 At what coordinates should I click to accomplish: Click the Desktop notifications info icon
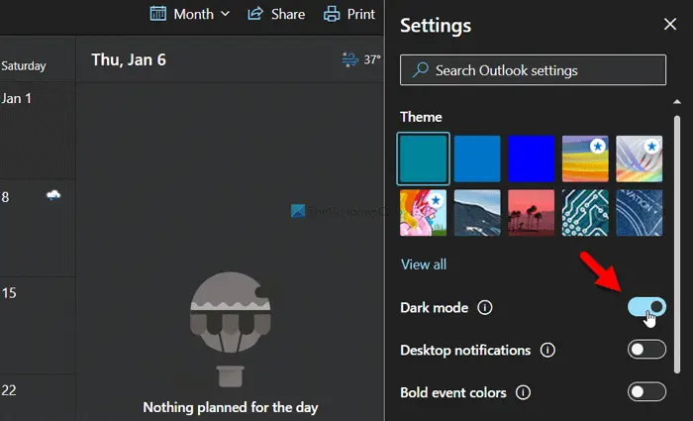547,351
